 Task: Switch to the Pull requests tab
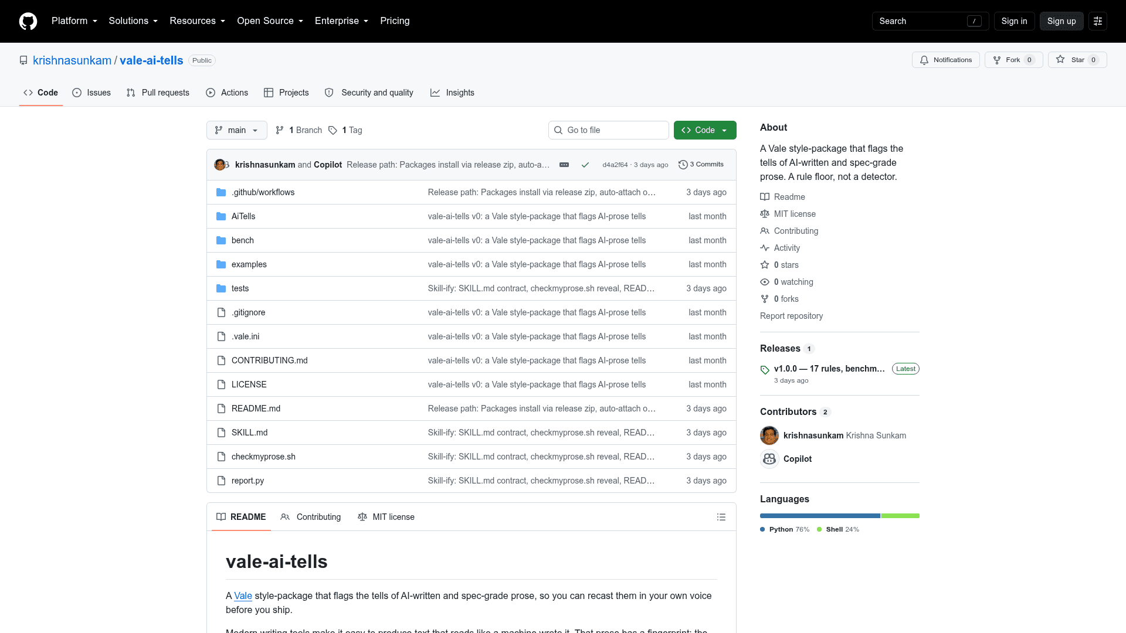pos(158,93)
